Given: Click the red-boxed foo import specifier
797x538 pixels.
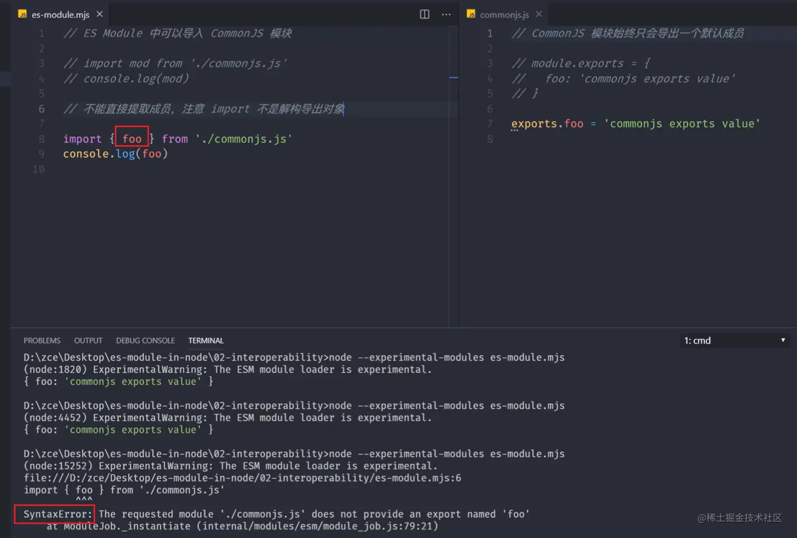Looking at the screenshot, I should tap(131, 138).
